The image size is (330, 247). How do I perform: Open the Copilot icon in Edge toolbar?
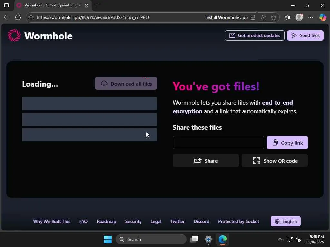pos(323,17)
